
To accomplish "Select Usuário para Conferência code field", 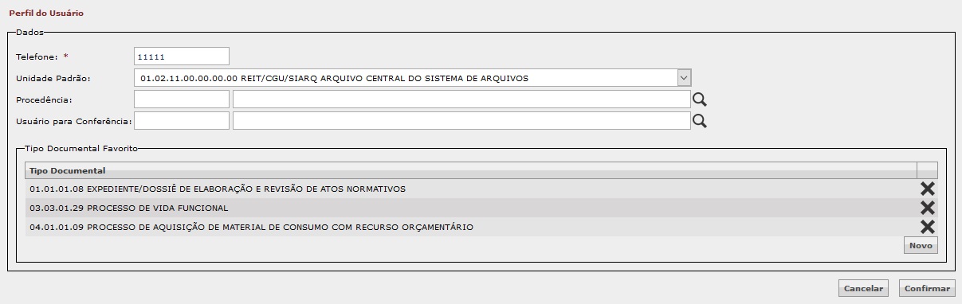I will tap(182, 121).
